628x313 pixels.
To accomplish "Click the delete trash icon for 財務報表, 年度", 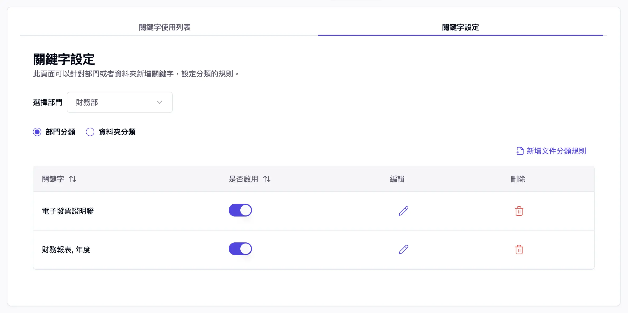I will [519, 249].
